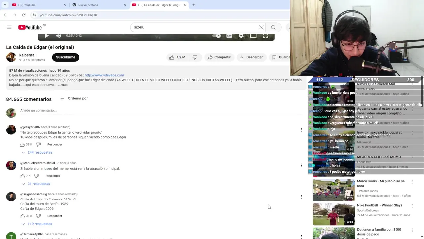Open the browser tab list dropdown

5,5
